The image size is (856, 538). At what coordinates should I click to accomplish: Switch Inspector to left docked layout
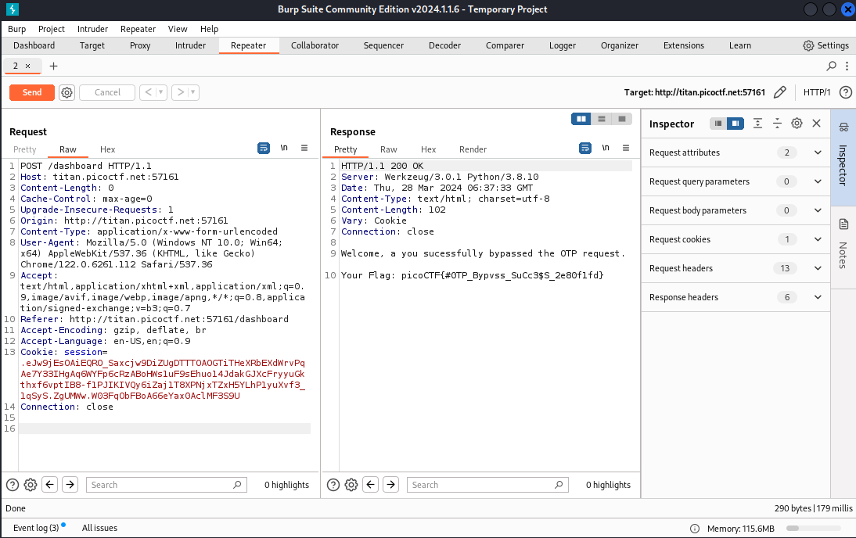[718, 124]
